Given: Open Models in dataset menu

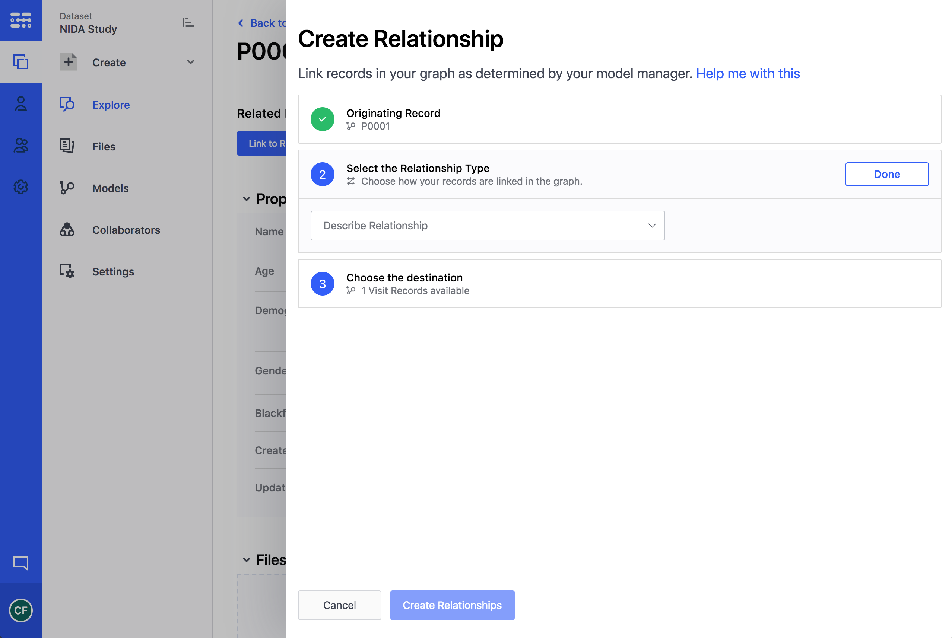Looking at the screenshot, I should click(x=110, y=188).
